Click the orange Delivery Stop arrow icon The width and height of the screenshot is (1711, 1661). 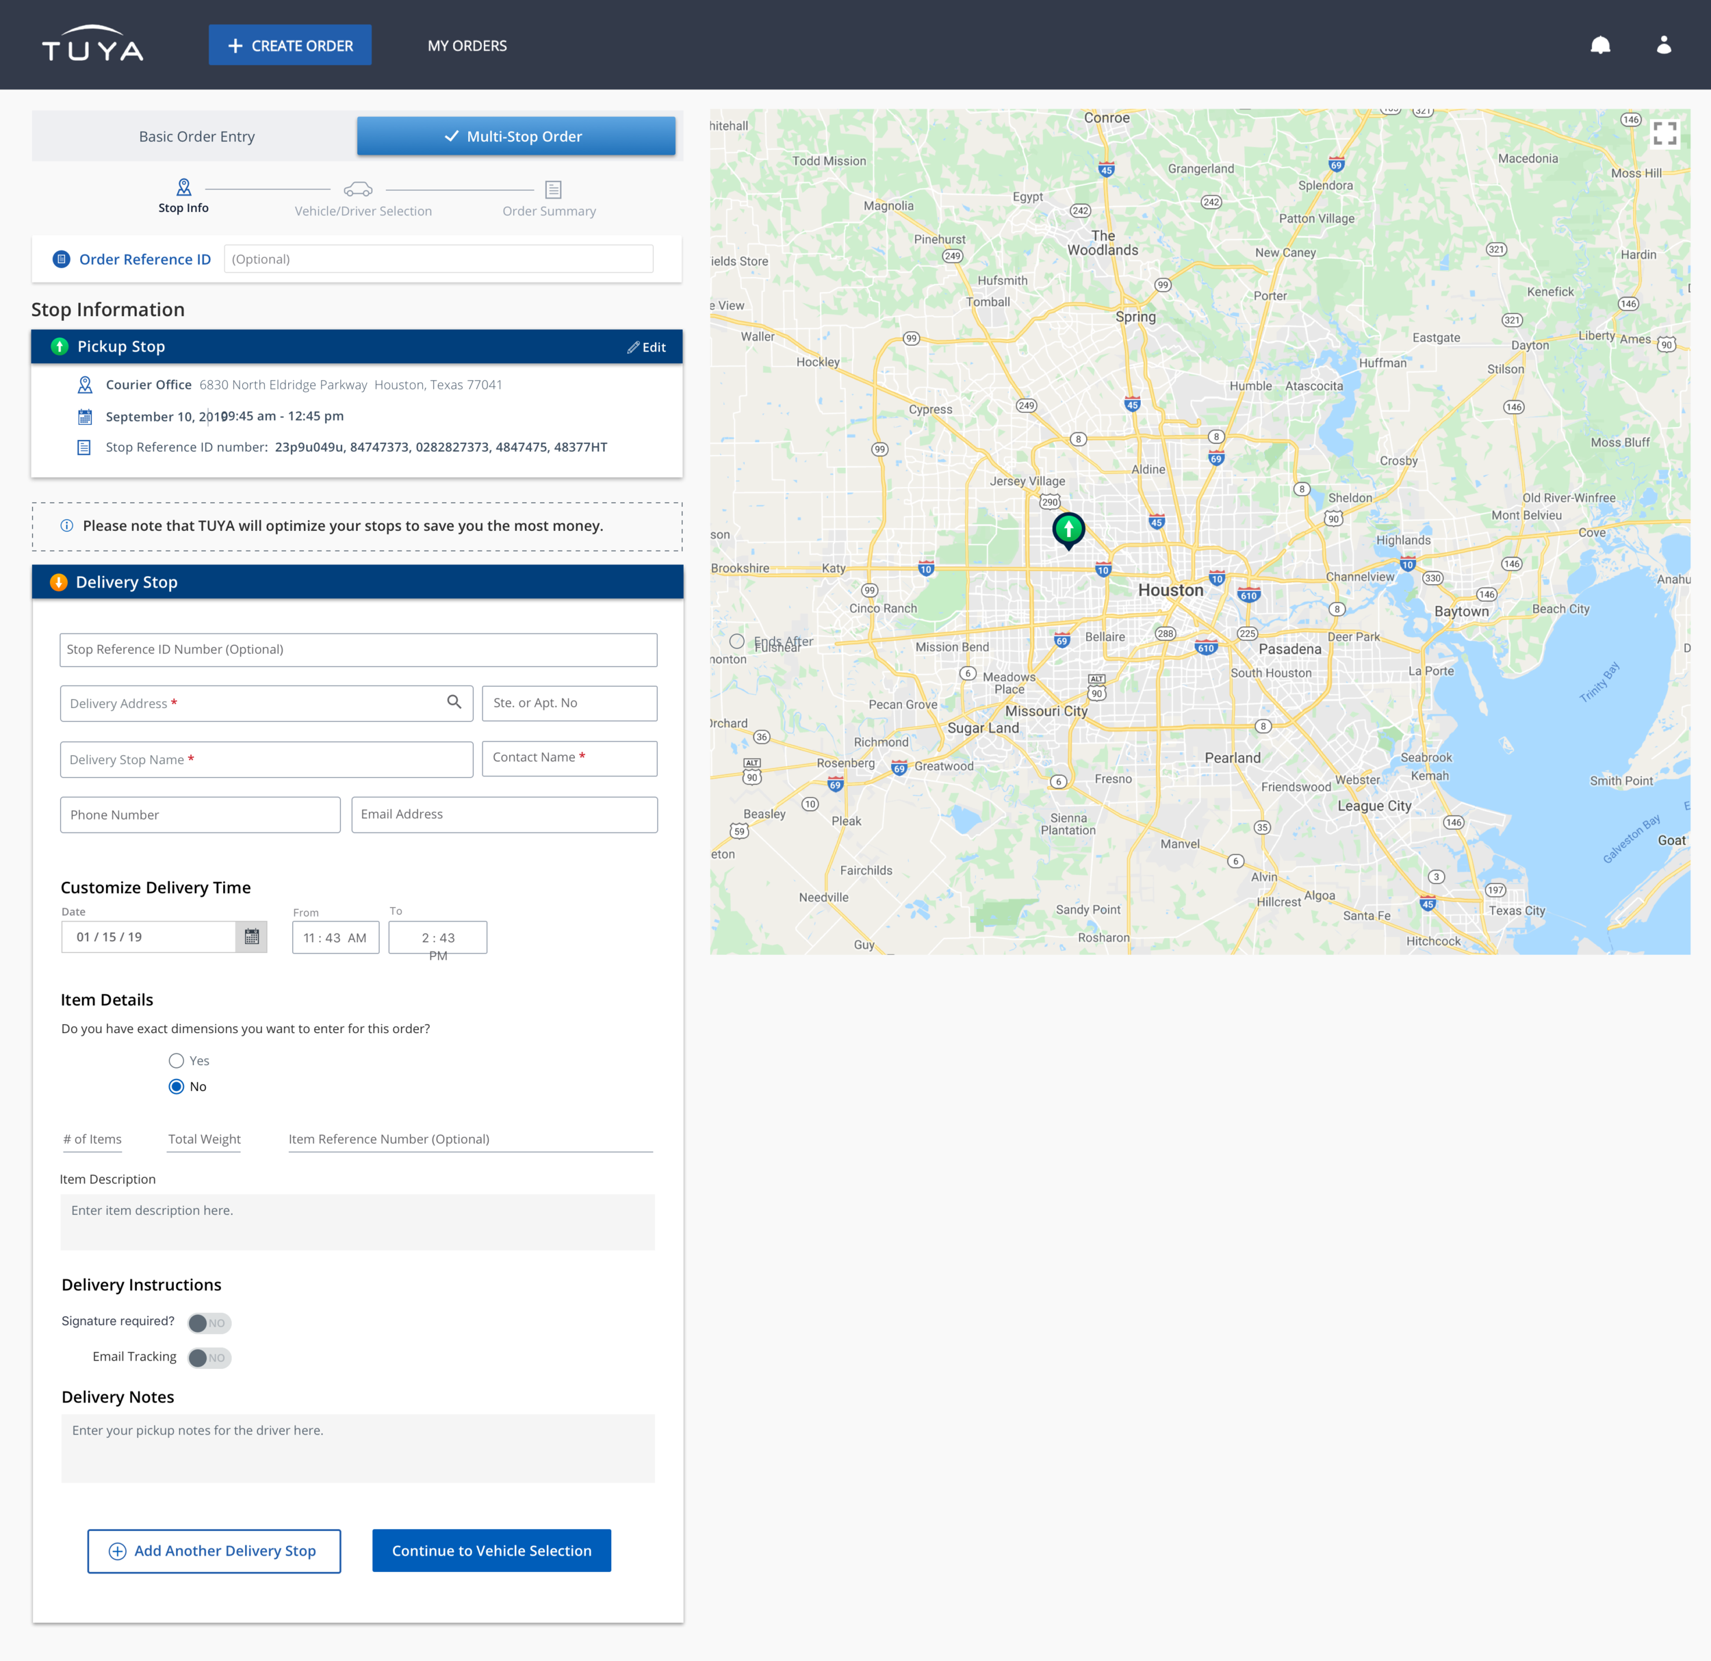pos(58,582)
